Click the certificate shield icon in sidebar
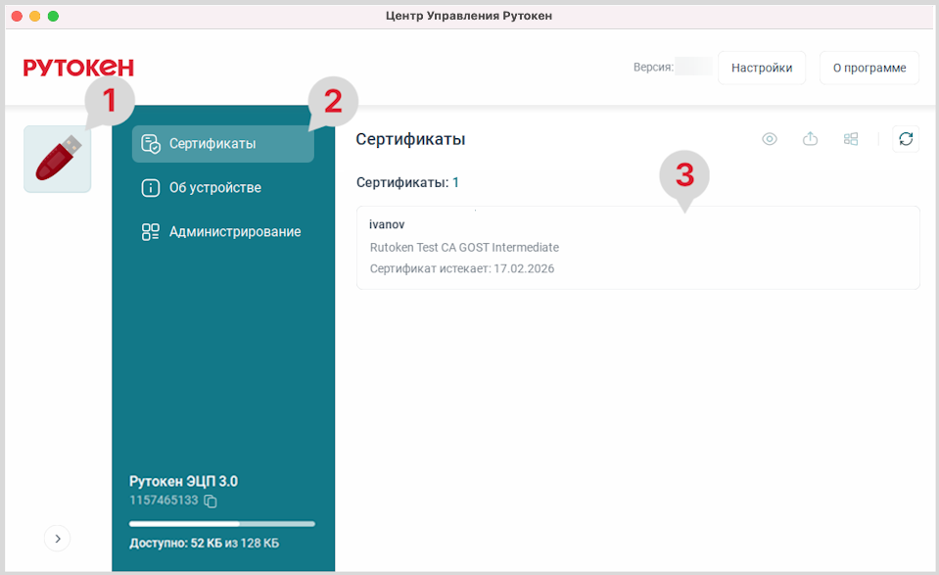Viewport: 939px width, 575px height. click(151, 144)
